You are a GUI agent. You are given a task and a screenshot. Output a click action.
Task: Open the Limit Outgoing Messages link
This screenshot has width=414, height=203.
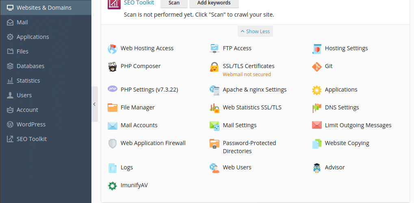pos(358,125)
